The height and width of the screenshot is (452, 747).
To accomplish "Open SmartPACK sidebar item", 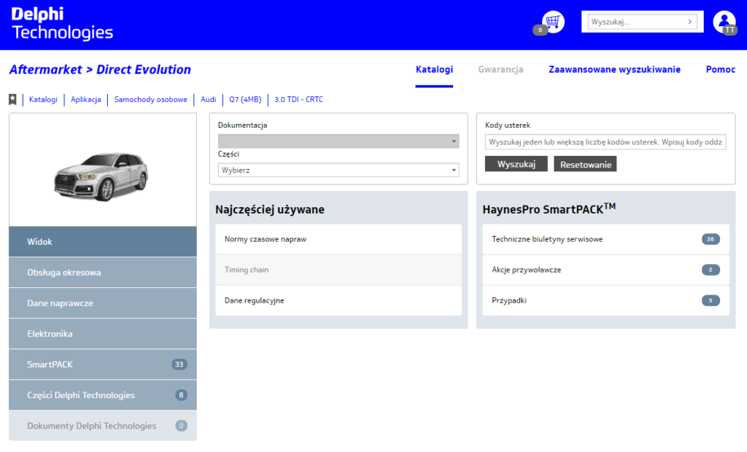I will [102, 365].
